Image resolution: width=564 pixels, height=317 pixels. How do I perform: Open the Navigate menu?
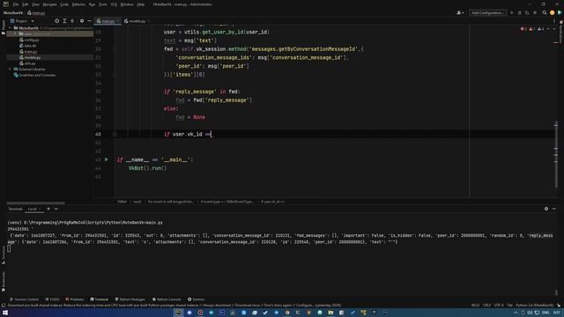pyautogui.click(x=49, y=4)
